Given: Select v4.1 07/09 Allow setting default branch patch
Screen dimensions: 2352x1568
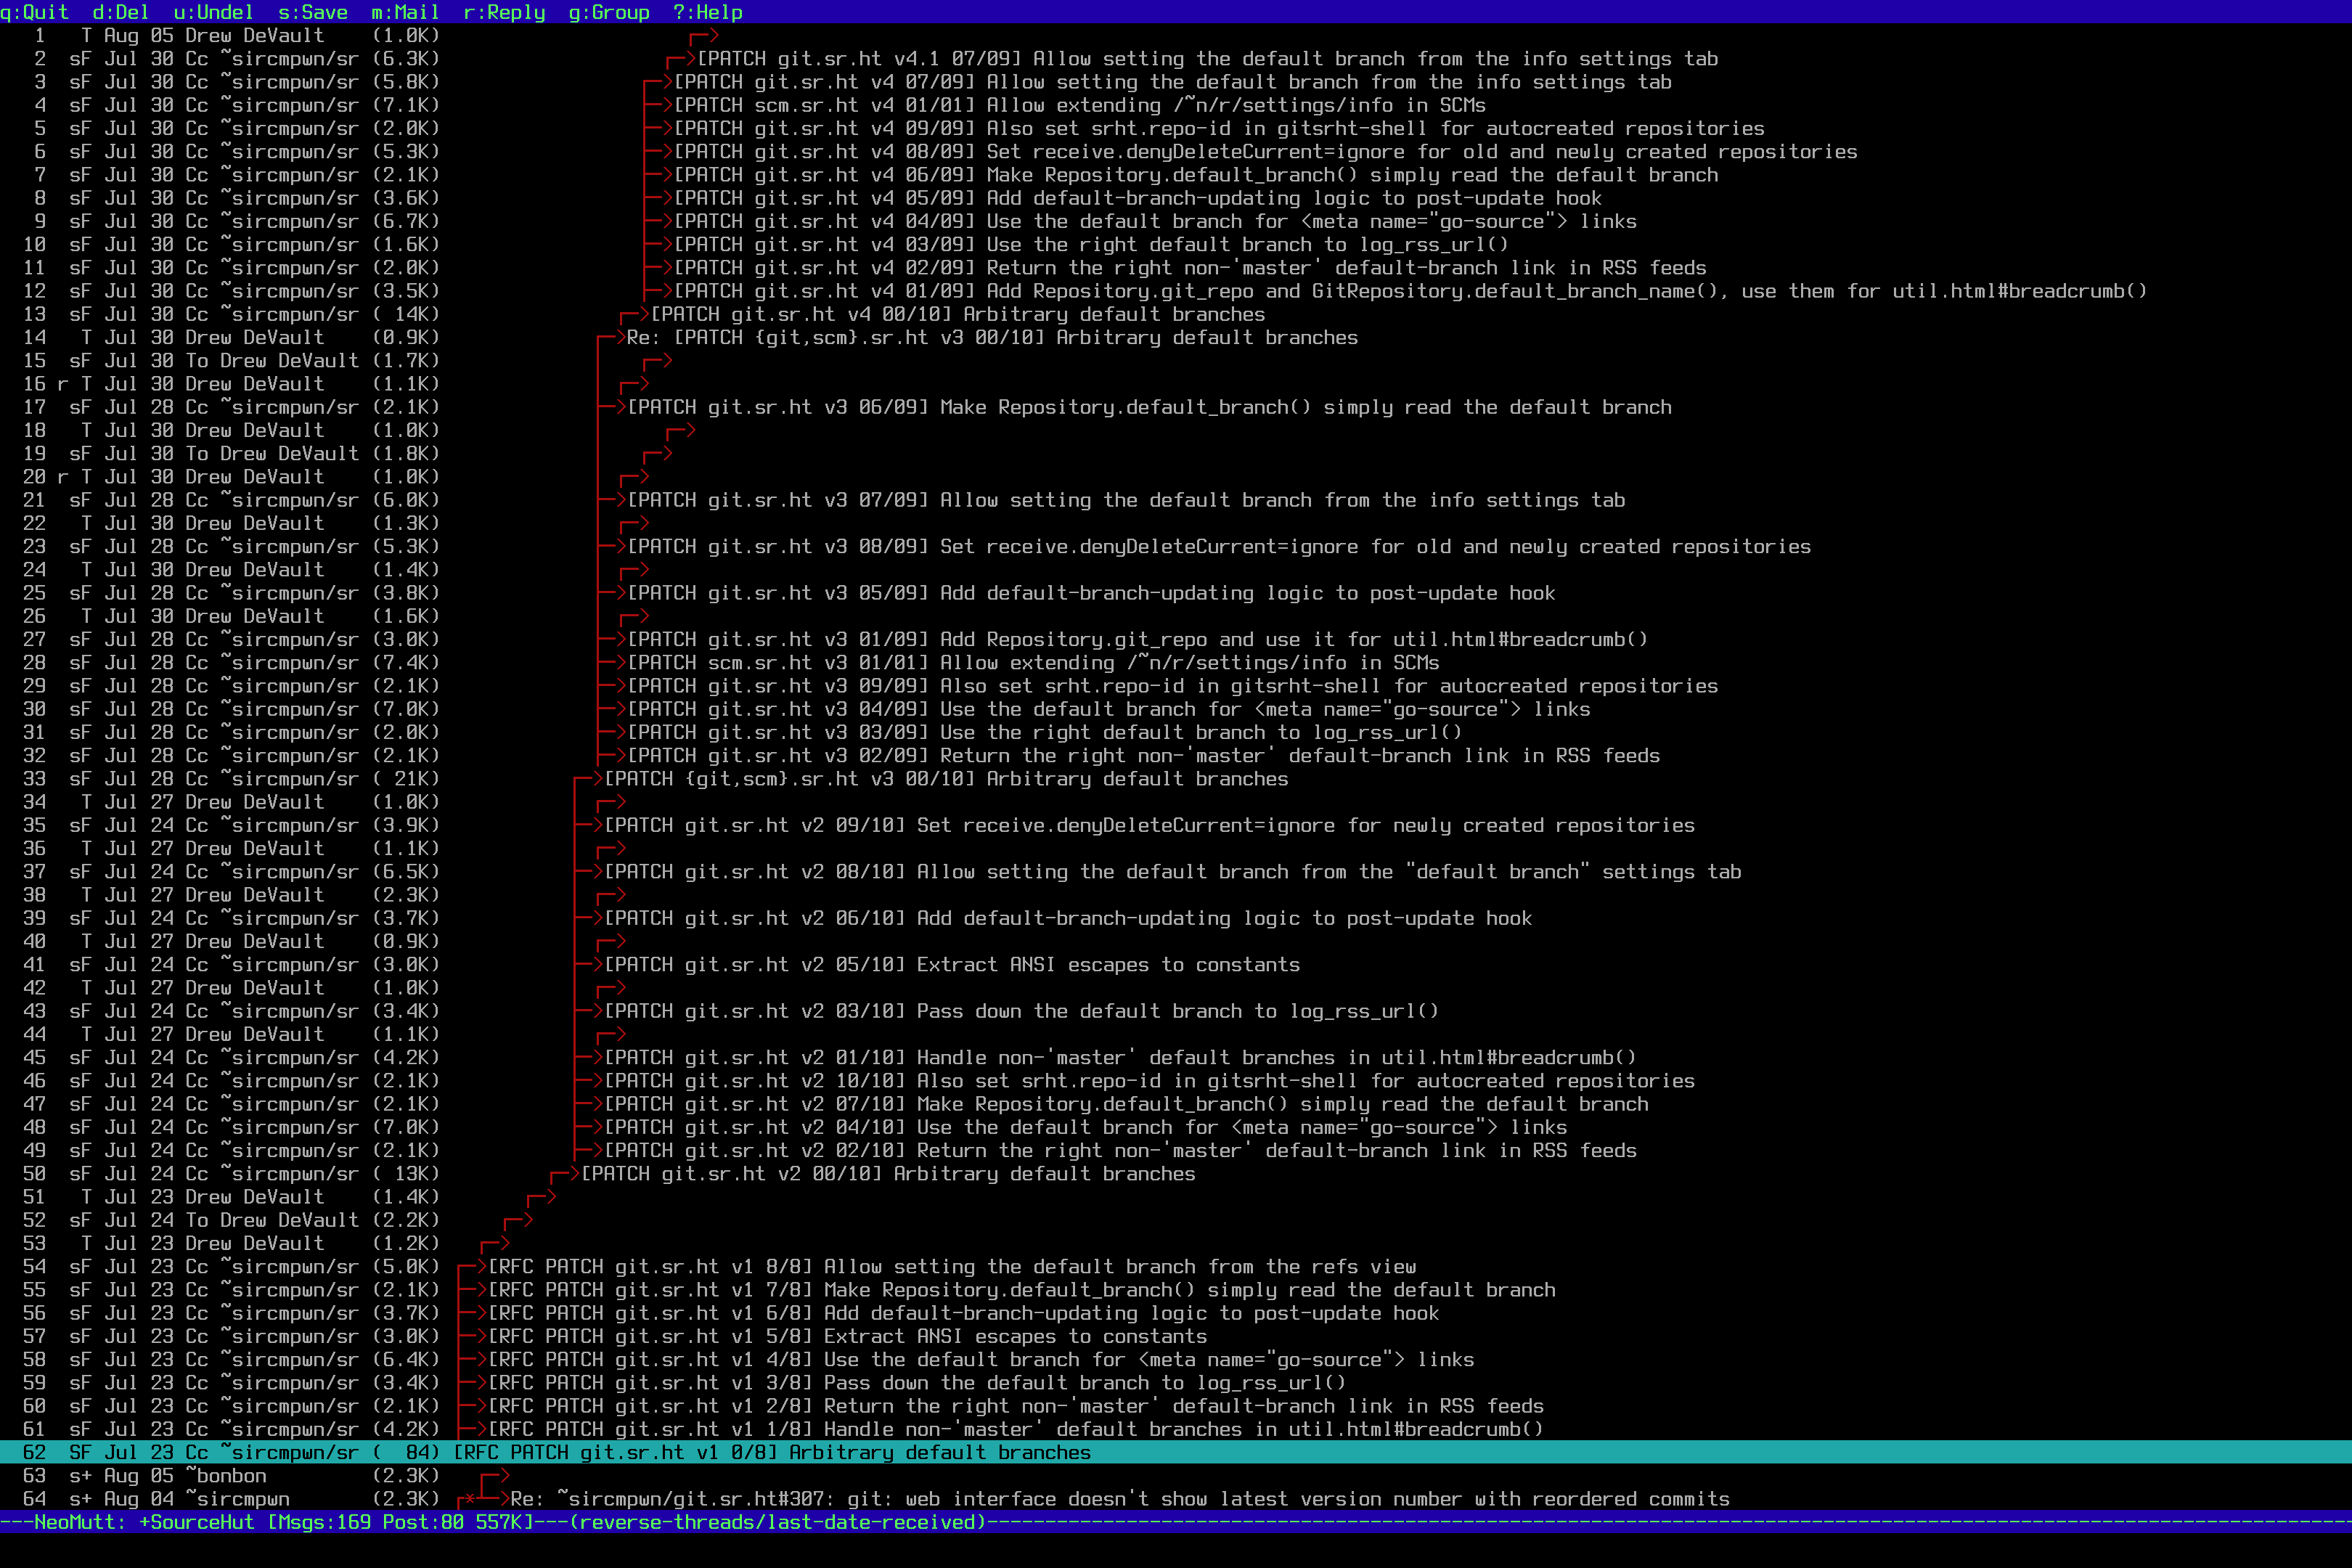Looking at the screenshot, I should pyautogui.click(x=1207, y=59).
